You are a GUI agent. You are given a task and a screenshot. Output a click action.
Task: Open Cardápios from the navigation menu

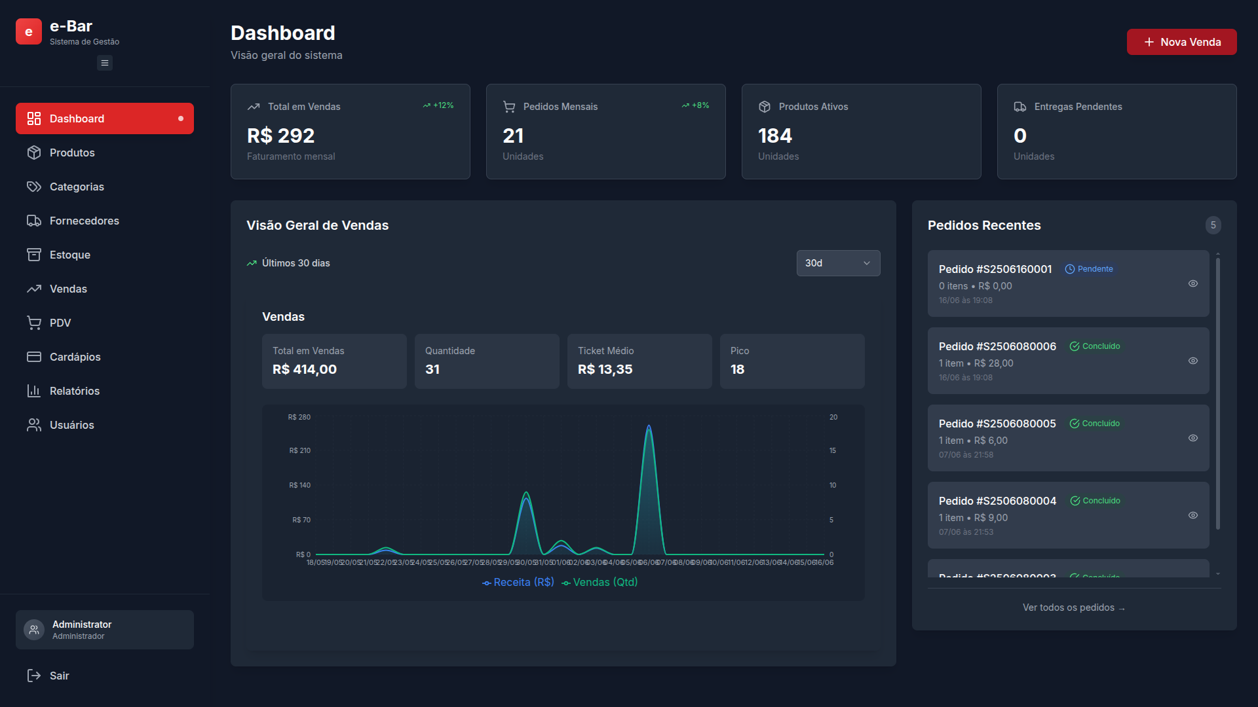[75, 357]
